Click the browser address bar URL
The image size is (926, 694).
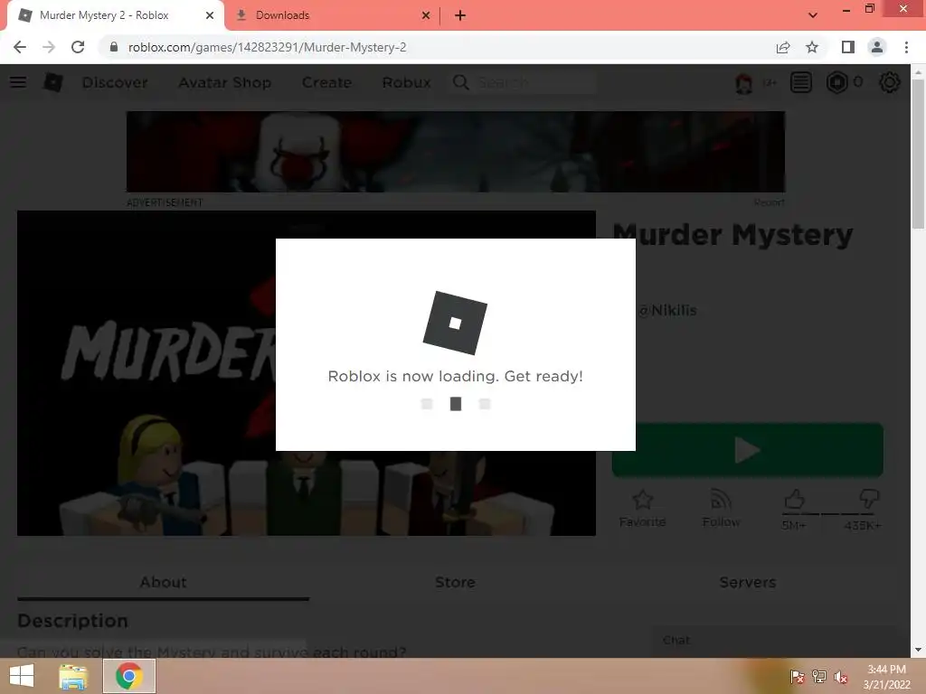click(x=267, y=47)
